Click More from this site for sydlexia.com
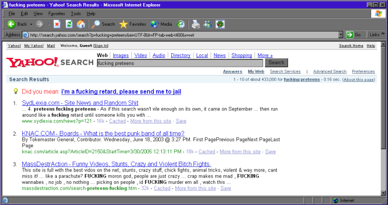 pos(151,121)
